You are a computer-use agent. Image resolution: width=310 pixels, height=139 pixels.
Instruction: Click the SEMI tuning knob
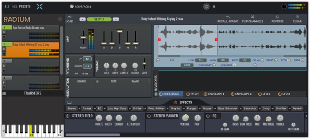(x=115, y=66)
